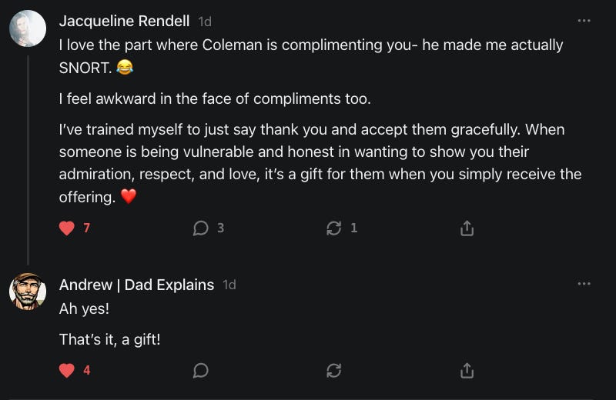Click the restack count 1
The width and height of the screenshot is (616, 400).
(353, 228)
